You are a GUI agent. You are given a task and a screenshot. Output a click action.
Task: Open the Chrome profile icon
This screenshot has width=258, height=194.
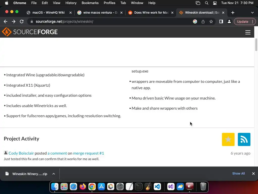[x=229, y=21]
